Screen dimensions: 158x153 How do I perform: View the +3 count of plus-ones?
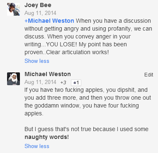(x=63, y=83)
